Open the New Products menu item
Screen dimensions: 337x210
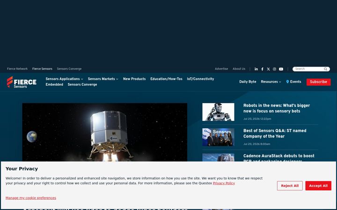click(x=134, y=79)
